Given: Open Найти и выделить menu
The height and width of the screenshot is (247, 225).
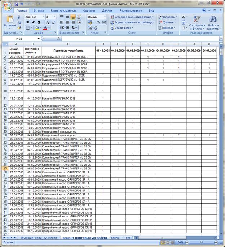Looking at the screenshot, I should pyautogui.click(x=213, y=22).
